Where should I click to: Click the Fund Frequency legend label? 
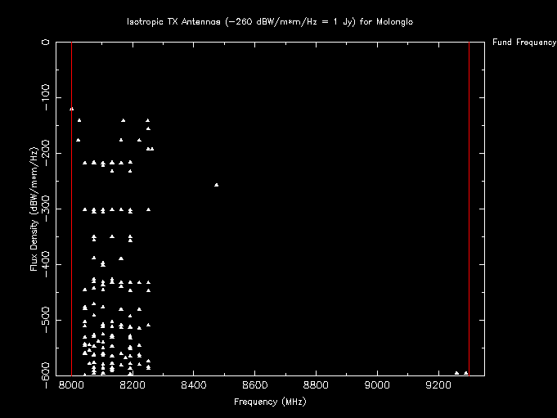pyautogui.click(x=524, y=43)
